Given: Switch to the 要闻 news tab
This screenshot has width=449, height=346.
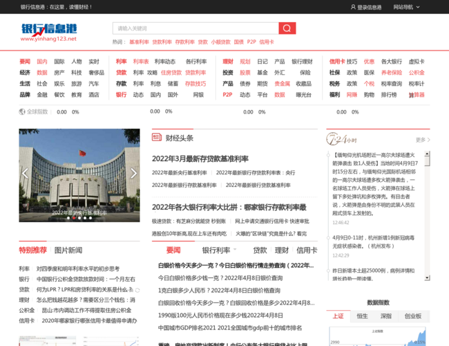Looking at the screenshot, I should (173, 251).
